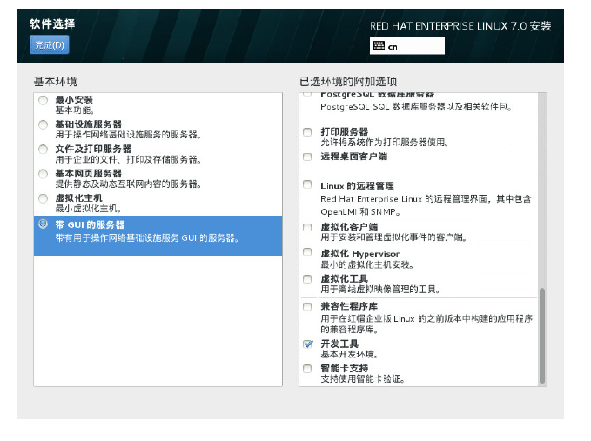Tick the 智能卡支持 checkbox

pyautogui.click(x=307, y=369)
